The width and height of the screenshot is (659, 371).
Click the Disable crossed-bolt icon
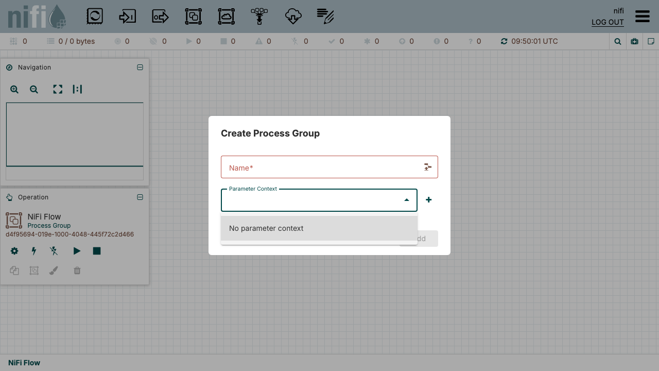[54, 251]
